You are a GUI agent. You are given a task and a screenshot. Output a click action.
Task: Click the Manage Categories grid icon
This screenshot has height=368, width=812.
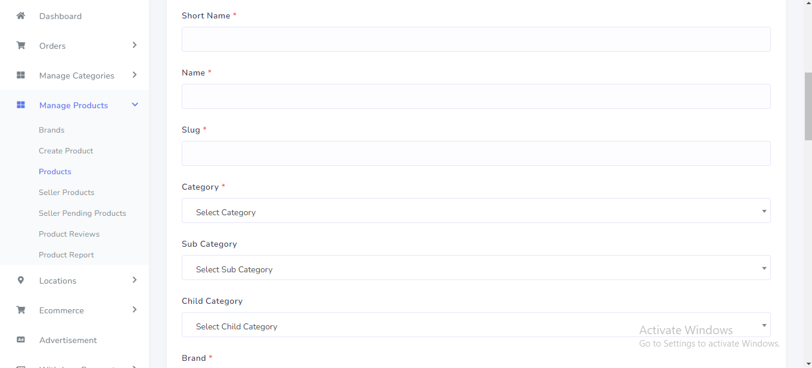tap(21, 76)
